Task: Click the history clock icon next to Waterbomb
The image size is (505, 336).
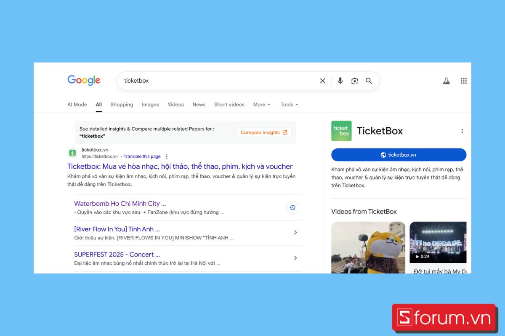Action: (292, 207)
